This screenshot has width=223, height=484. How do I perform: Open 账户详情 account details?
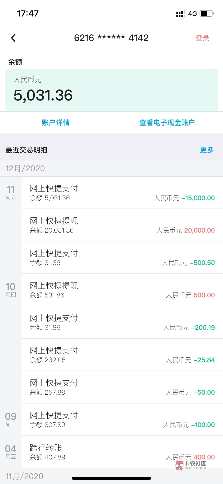point(56,123)
